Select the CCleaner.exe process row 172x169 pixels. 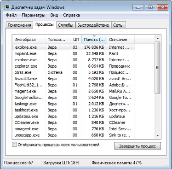[73, 122]
